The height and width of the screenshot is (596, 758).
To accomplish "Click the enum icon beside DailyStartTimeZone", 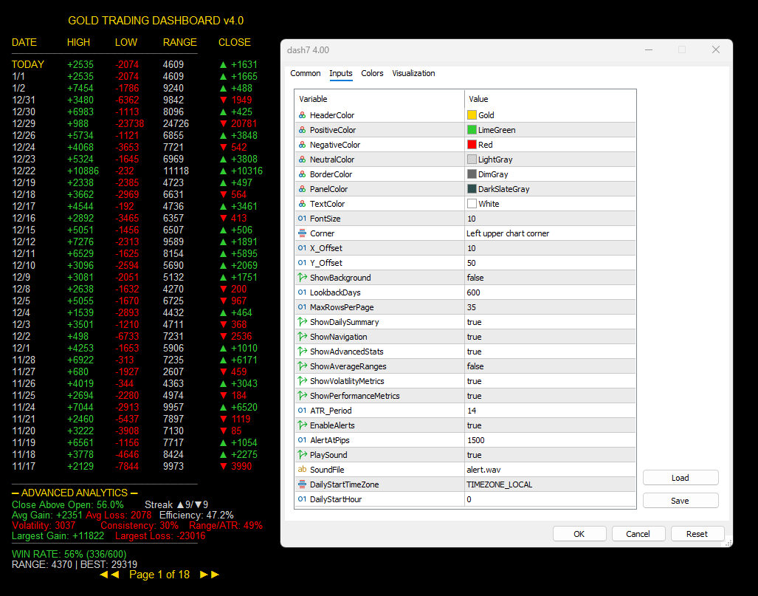I will click(x=302, y=484).
